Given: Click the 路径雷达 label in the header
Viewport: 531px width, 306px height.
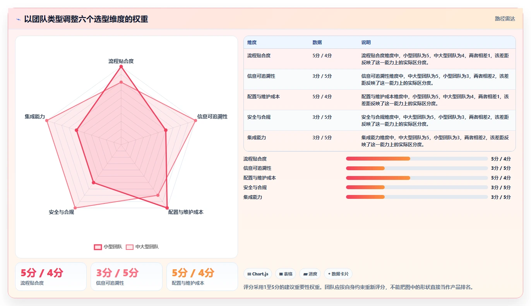Looking at the screenshot, I should pyautogui.click(x=505, y=19).
